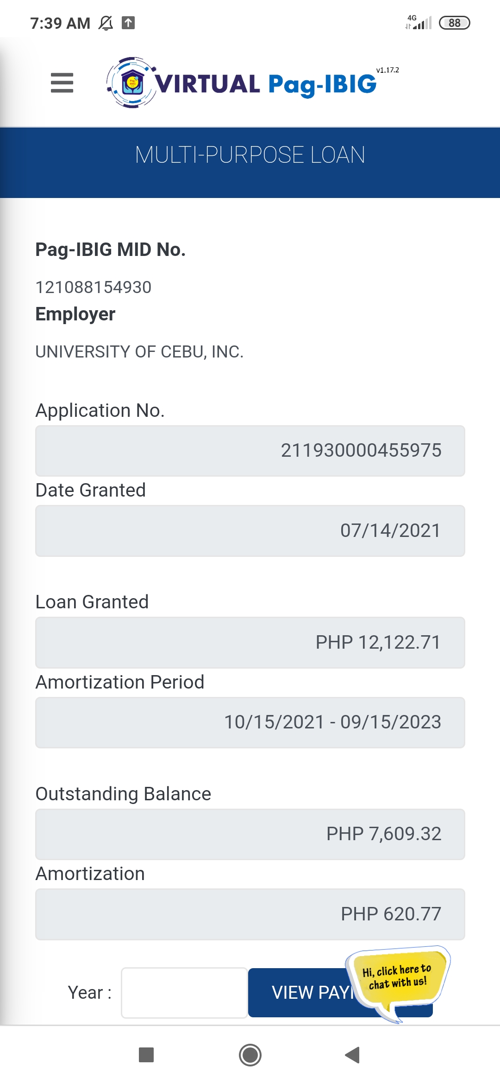This screenshot has width=500, height=1085.
Task: Tap the Loan Granted amount field
Action: point(250,643)
